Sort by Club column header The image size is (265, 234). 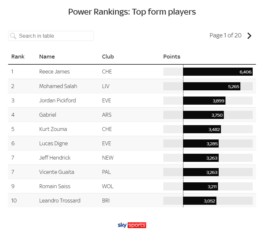click(x=108, y=57)
